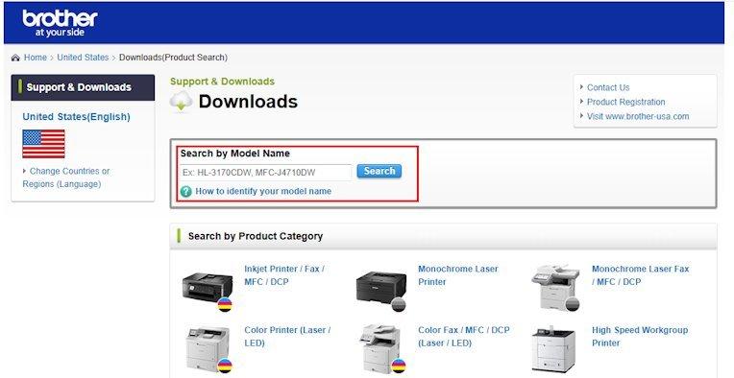The image size is (734, 378).
Task: Click the green question mark help icon
Action: [x=185, y=192]
